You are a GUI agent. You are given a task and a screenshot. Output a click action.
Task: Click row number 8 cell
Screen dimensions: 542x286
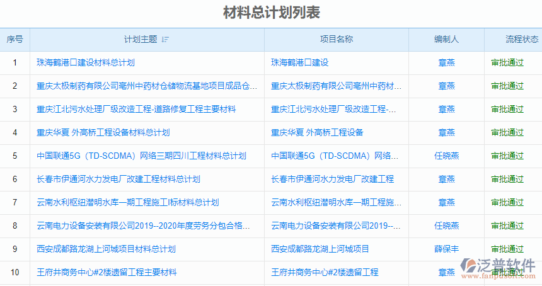[x=15, y=226]
